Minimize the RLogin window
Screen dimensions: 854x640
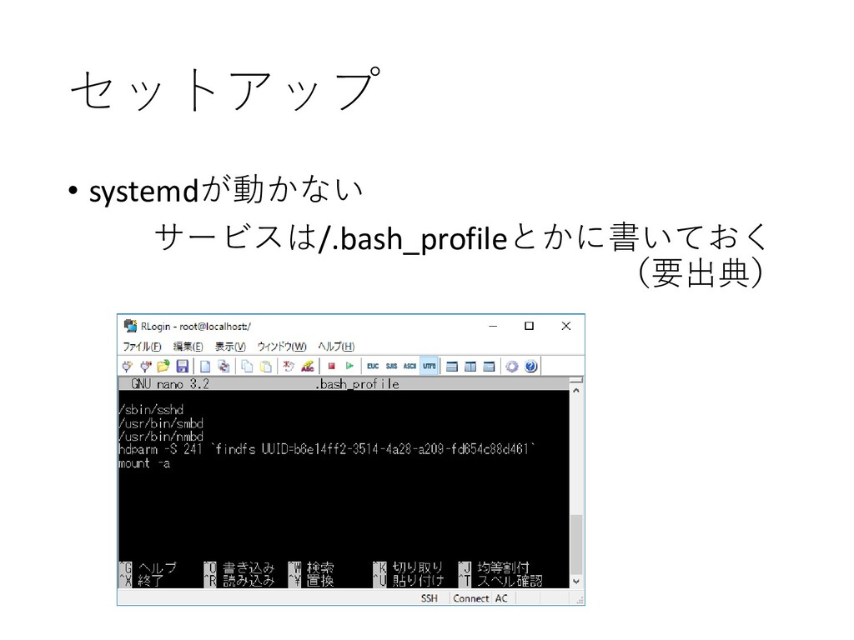pyautogui.click(x=493, y=326)
